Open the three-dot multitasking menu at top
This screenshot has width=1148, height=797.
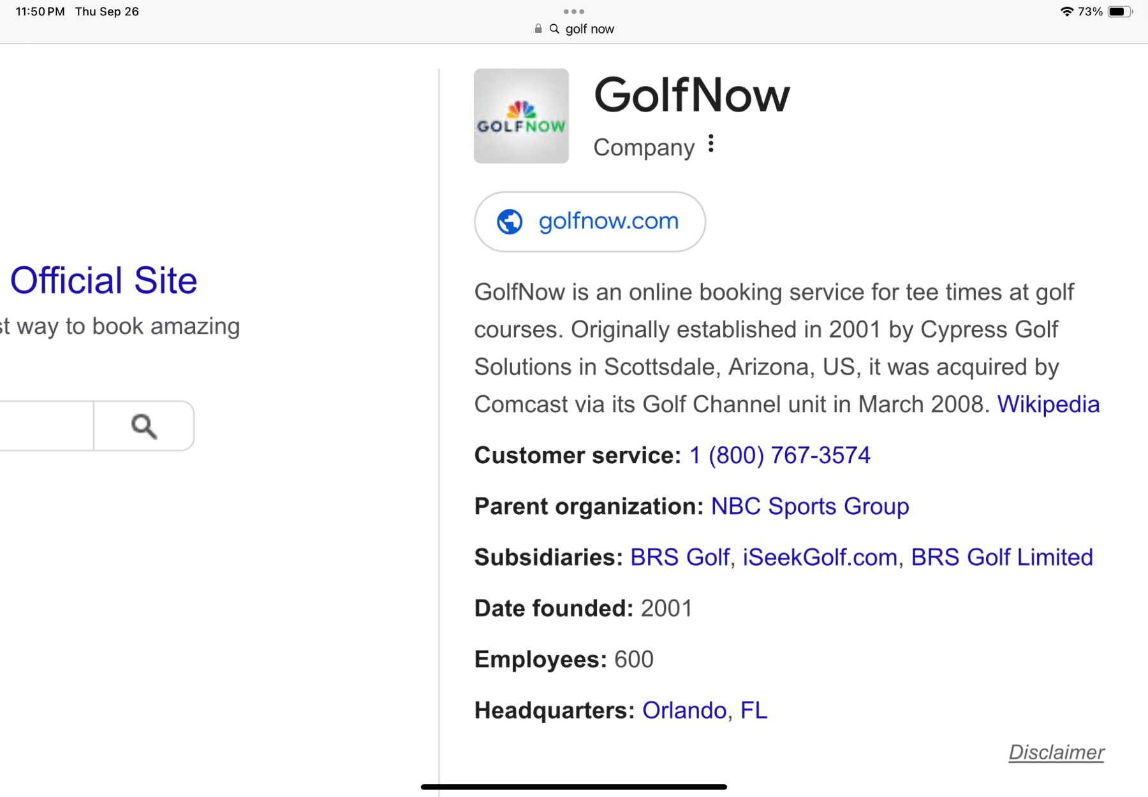573,11
